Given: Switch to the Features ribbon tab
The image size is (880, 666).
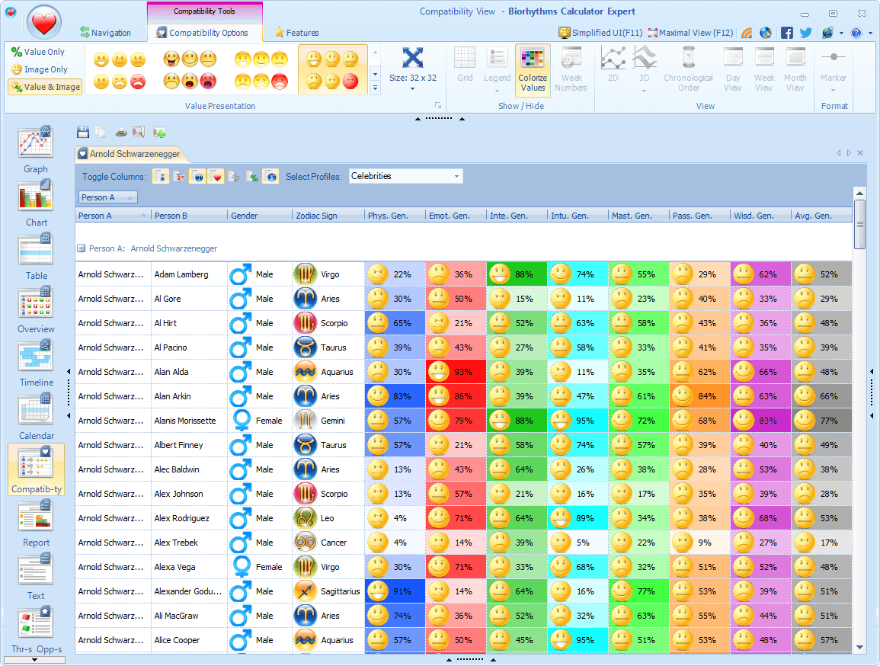Looking at the screenshot, I should [x=297, y=33].
